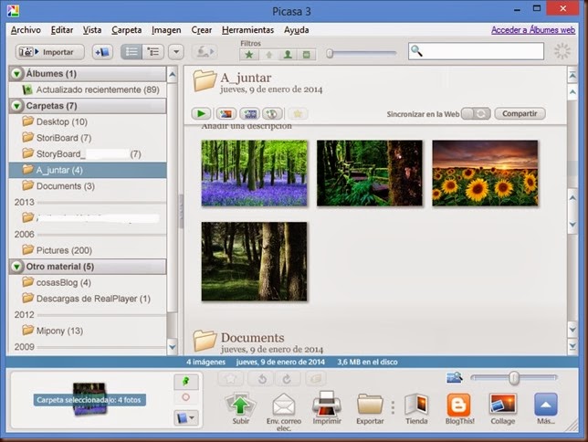588x442 pixels.
Task: Click the Exportar folder icon
Action: pyautogui.click(x=370, y=409)
